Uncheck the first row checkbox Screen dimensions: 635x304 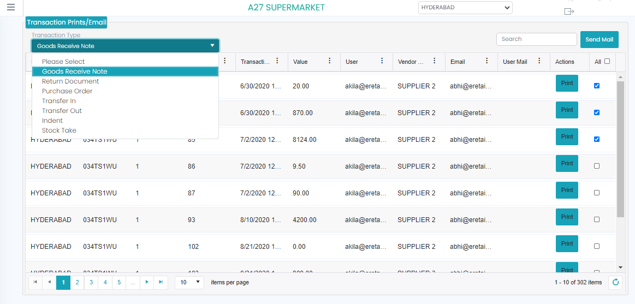click(596, 86)
